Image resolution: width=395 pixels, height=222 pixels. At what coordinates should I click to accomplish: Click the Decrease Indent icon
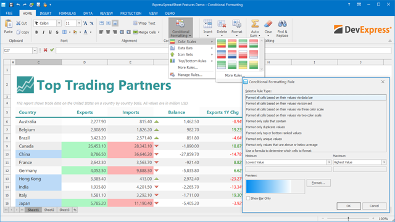click(122, 32)
